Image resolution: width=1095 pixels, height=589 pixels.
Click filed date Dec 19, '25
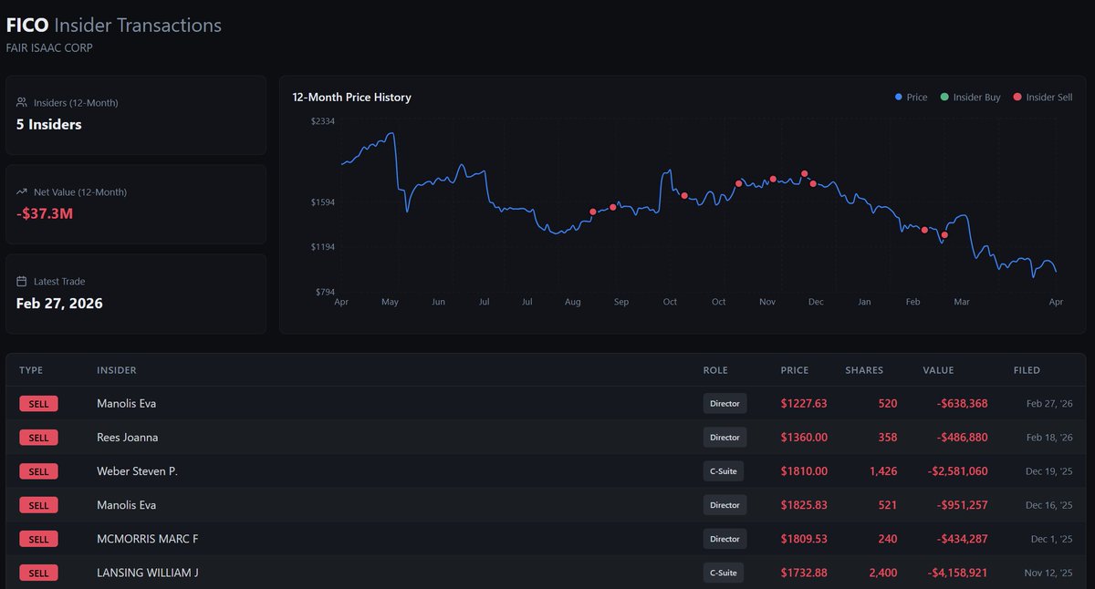click(x=1049, y=471)
